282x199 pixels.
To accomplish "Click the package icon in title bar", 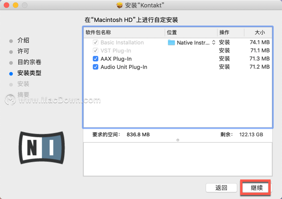I will pos(120,5).
